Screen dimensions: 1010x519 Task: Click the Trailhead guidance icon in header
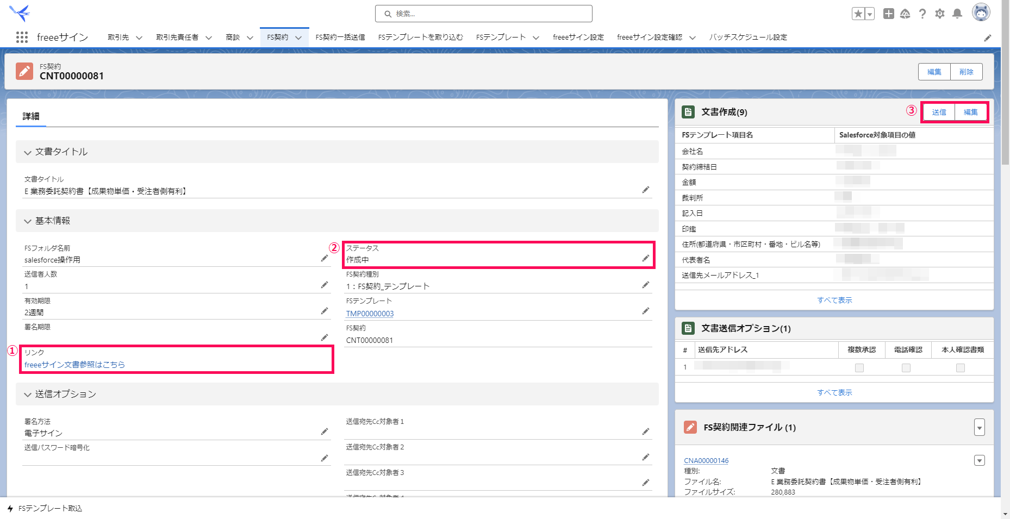(905, 14)
